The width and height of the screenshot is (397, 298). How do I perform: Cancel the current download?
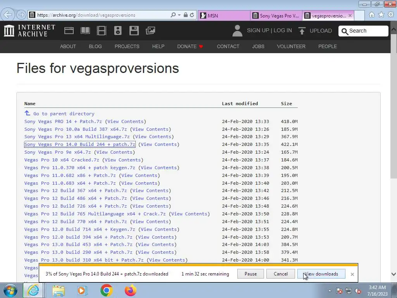pyautogui.click(x=281, y=274)
